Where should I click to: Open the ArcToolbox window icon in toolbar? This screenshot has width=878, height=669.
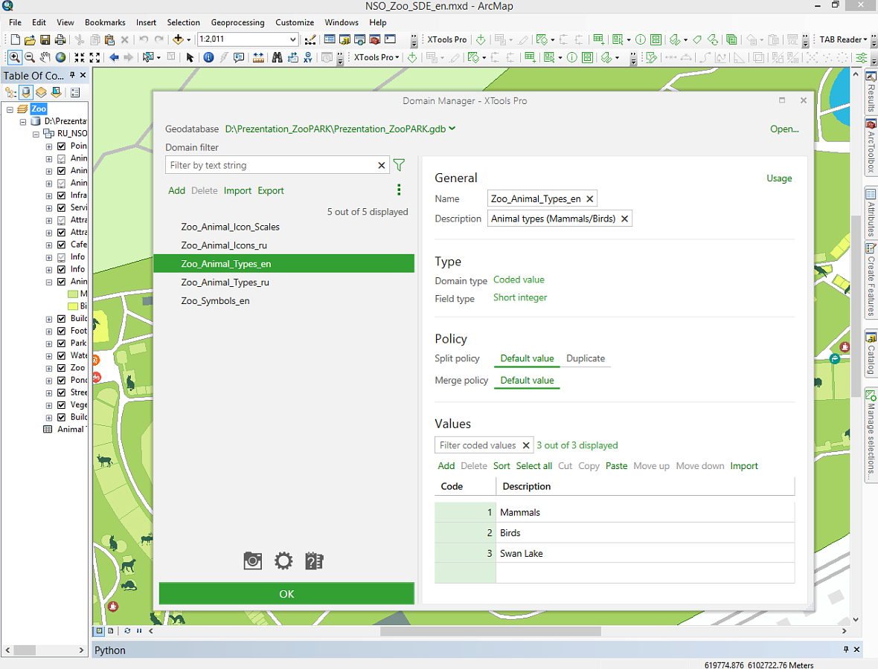(374, 39)
